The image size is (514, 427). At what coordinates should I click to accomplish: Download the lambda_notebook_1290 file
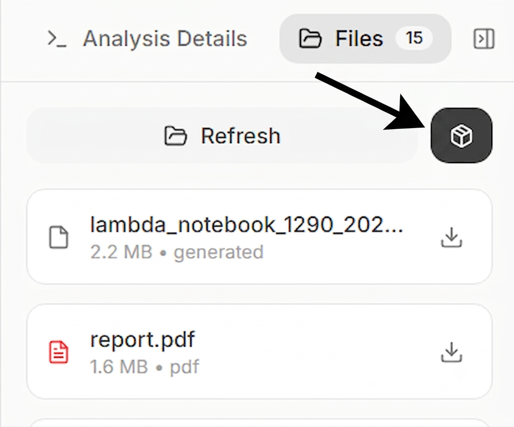pyautogui.click(x=452, y=237)
